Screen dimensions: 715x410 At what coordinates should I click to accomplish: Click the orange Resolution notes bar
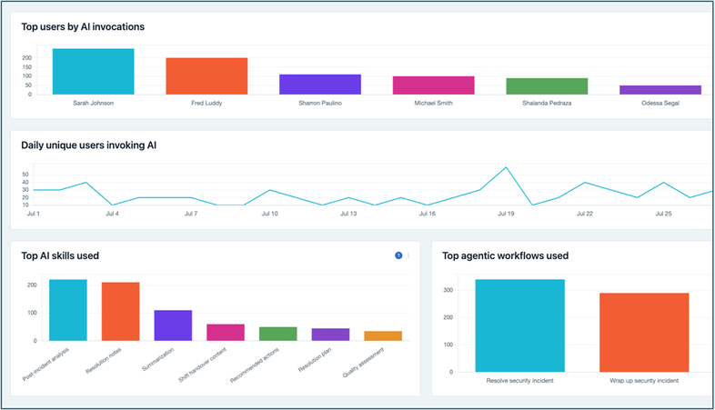click(120, 312)
